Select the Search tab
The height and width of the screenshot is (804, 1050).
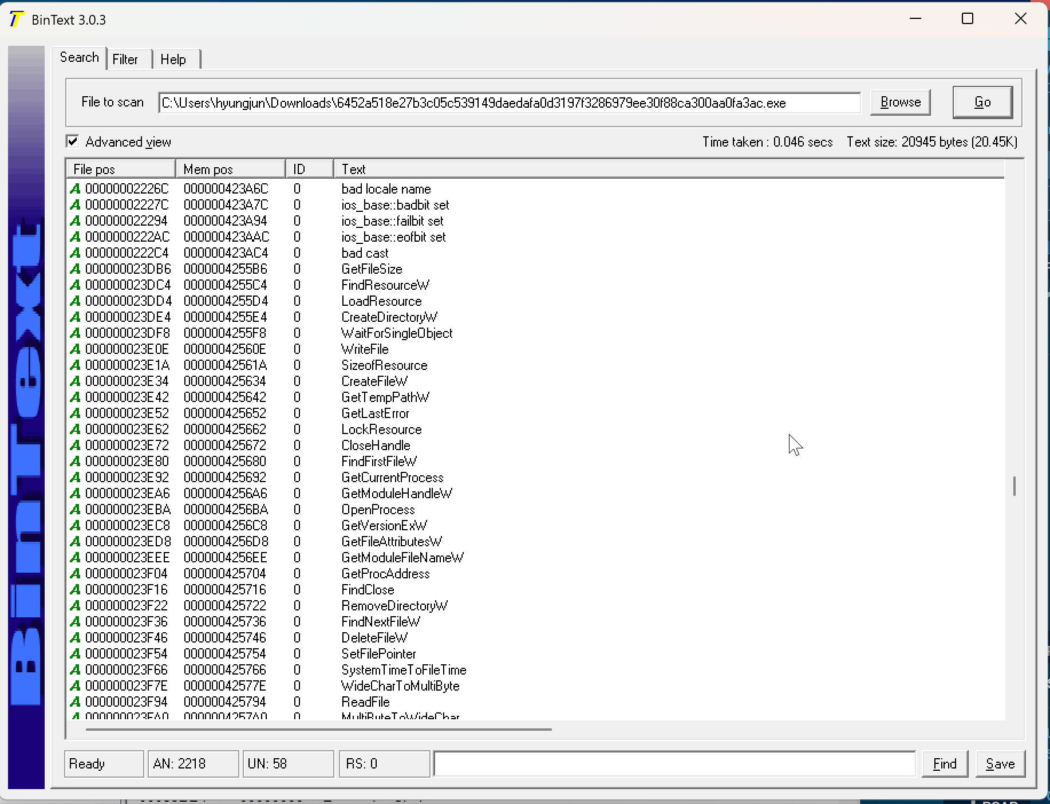tap(79, 57)
